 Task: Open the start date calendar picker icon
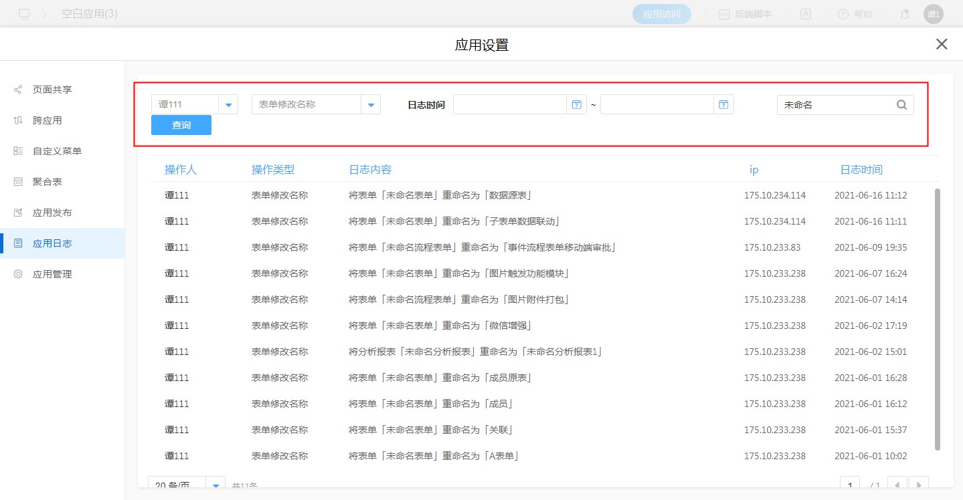coord(576,105)
